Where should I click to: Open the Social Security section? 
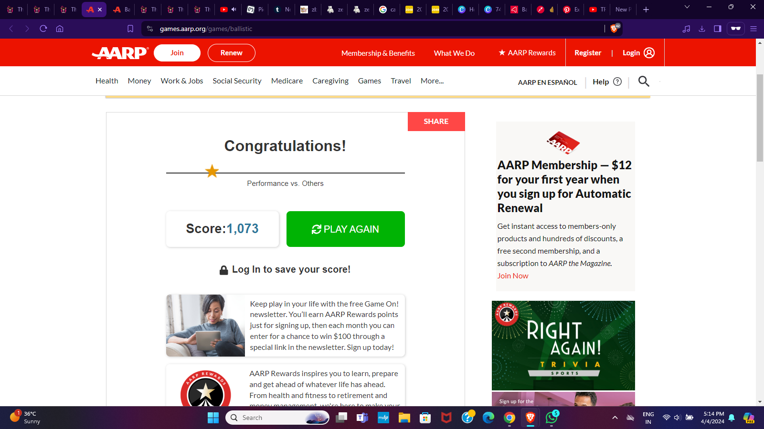(237, 81)
